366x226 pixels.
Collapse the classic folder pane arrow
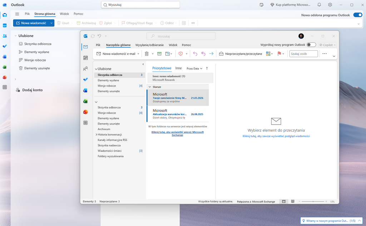[x=143, y=64]
